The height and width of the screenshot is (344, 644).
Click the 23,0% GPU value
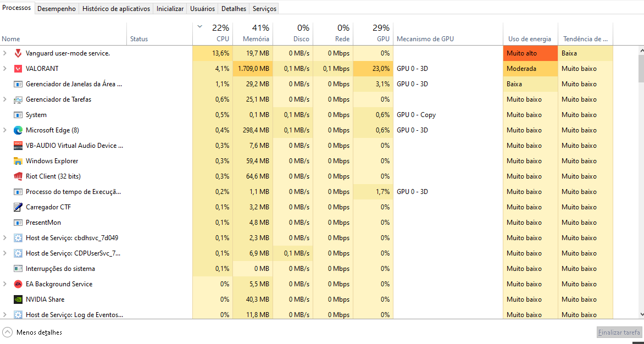coord(373,69)
